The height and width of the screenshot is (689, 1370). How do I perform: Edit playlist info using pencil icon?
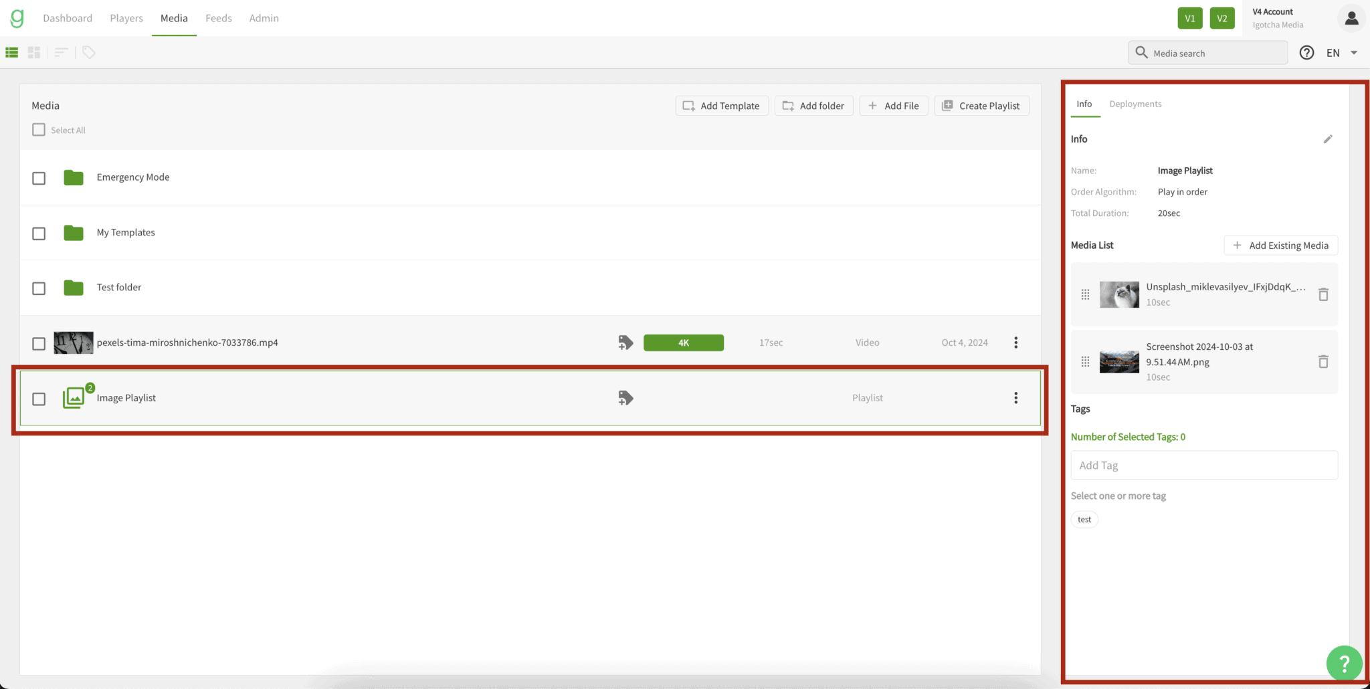(x=1329, y=138)
